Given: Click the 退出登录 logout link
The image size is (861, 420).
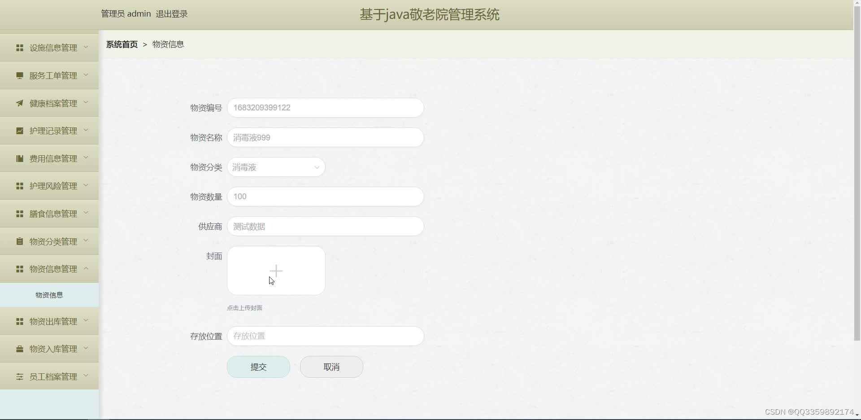Looking at the screenshot, I should point(172,14).
